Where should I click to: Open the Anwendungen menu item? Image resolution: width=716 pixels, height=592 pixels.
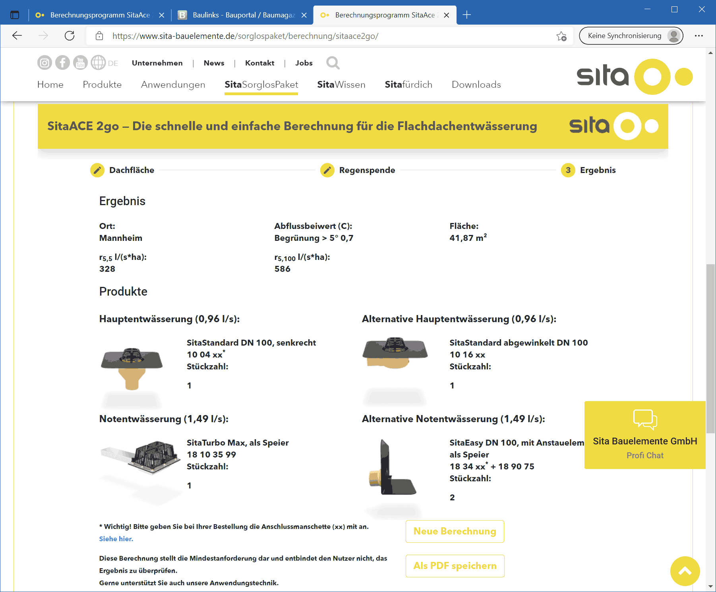point(173,85)
